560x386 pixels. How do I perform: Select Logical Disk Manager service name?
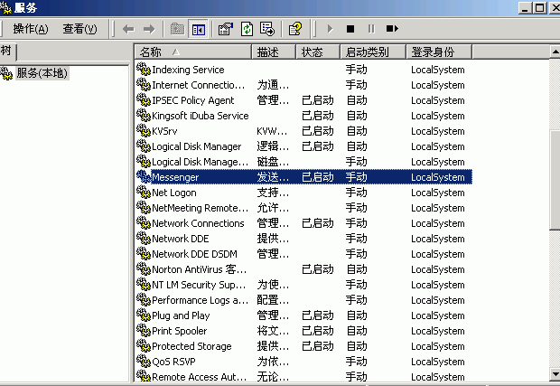pos(197,146)
